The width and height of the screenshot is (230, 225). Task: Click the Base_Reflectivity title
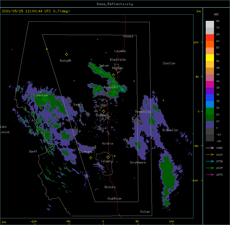[x=115, y=4]
